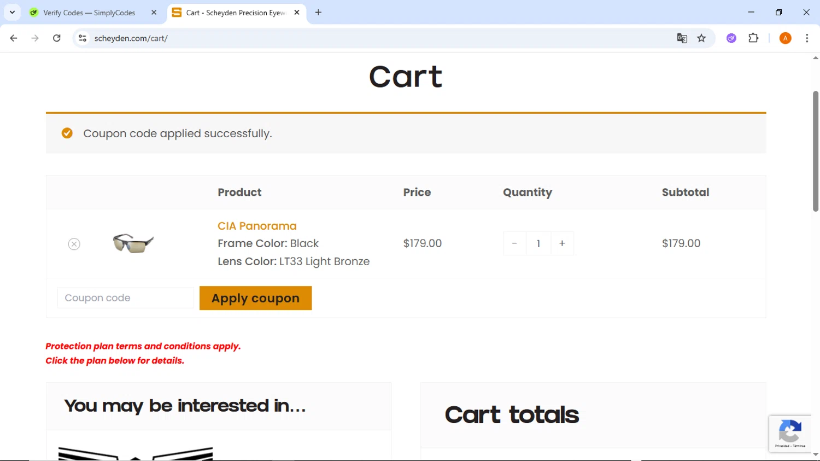Open the browser extensions puzzle icon
This screenshot has height=461, width=820.
(753, 38)
